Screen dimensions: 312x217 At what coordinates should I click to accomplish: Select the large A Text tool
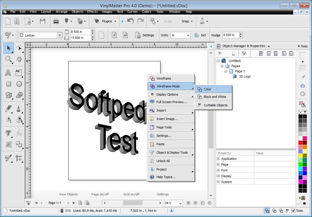point(8,73)
